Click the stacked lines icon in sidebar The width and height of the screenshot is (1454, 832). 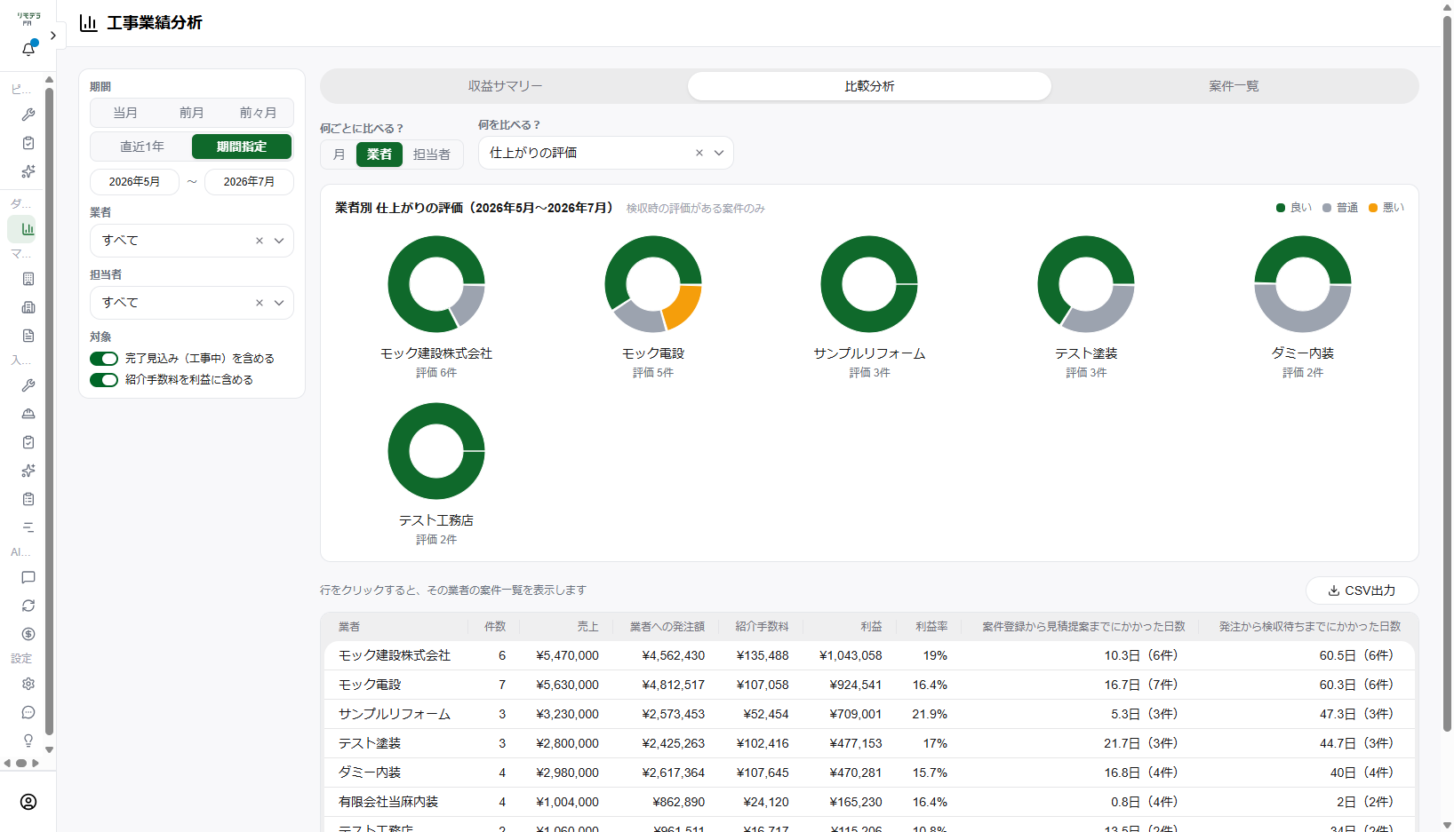click(x=28, y=527)
